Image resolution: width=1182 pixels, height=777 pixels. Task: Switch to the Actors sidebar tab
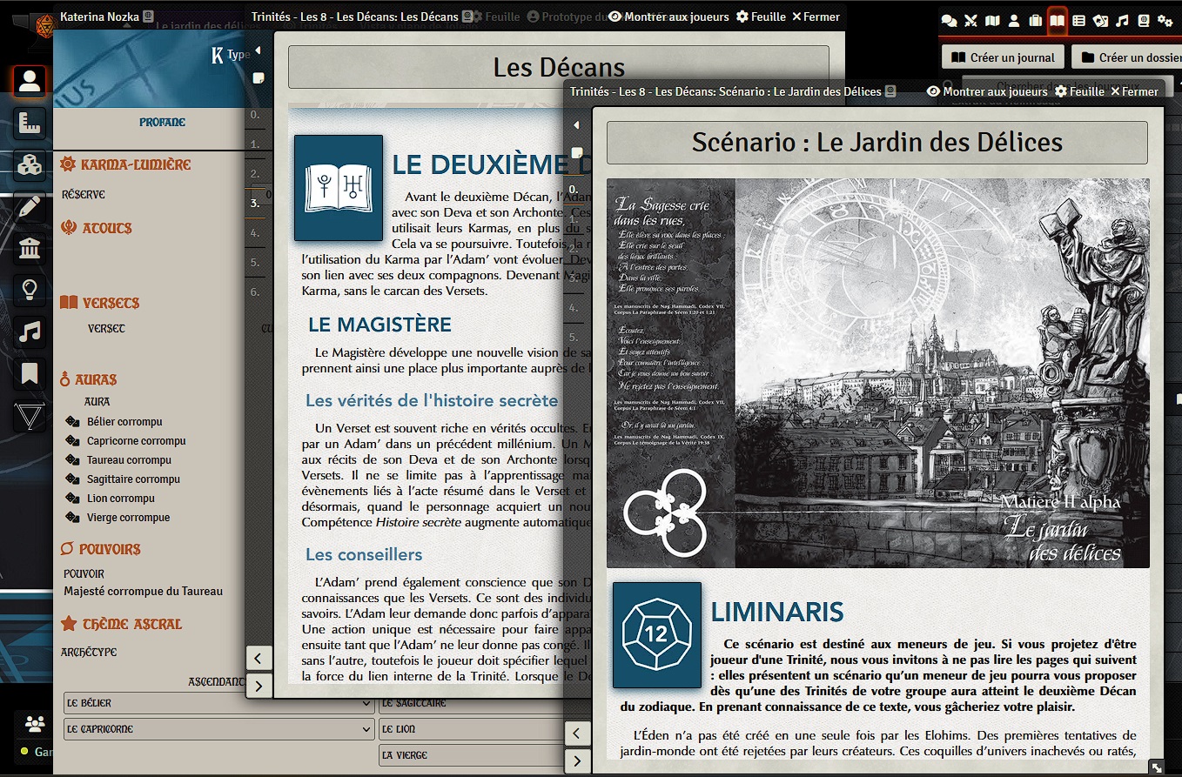(1014, 20)
